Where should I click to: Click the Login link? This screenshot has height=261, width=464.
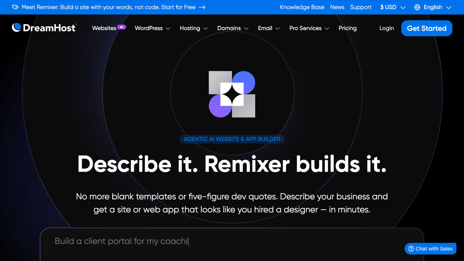click(x=387, y=28)
